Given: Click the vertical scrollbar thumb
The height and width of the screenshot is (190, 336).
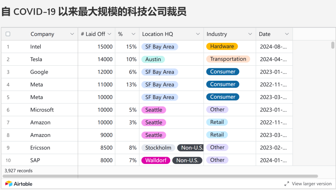Looking at the screenshot, I should (333, 45).
